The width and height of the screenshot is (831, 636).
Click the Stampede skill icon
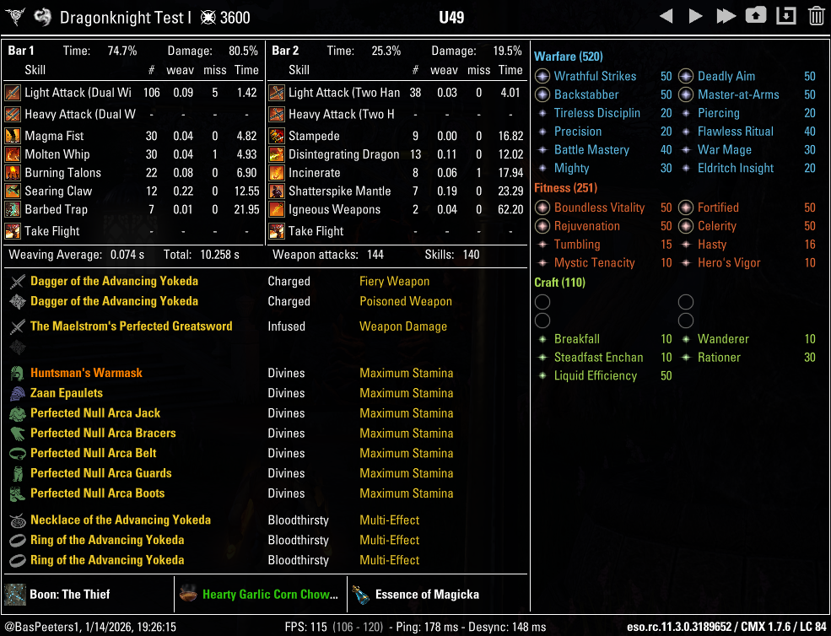coord(276,136)
